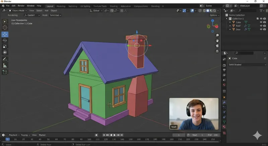Click the zoom magnifier viewport icon
This screenshot has width=268, height=146.
click(x=217, y=35)
